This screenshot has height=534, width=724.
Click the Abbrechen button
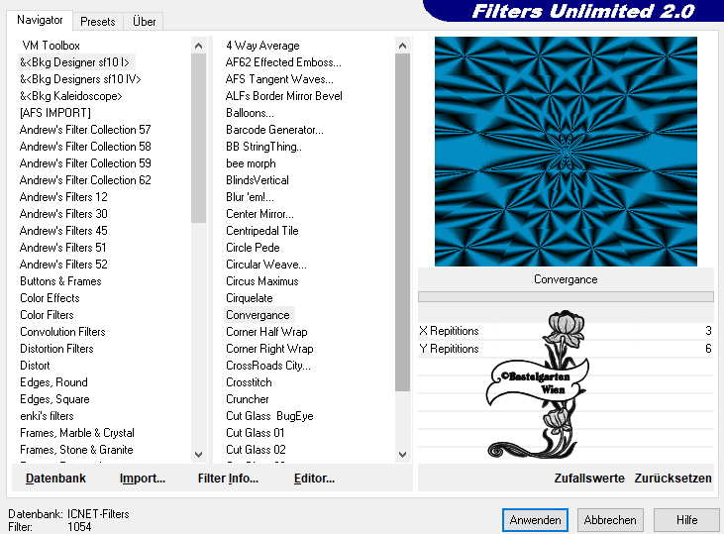click(x=610, y=520)
